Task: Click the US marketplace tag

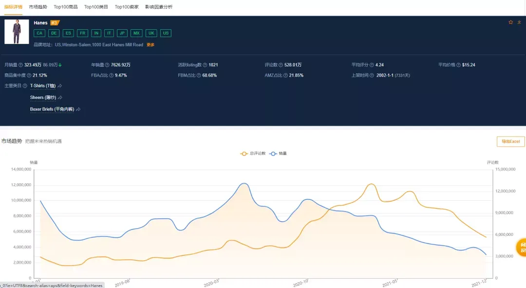Action: [166, 33]
